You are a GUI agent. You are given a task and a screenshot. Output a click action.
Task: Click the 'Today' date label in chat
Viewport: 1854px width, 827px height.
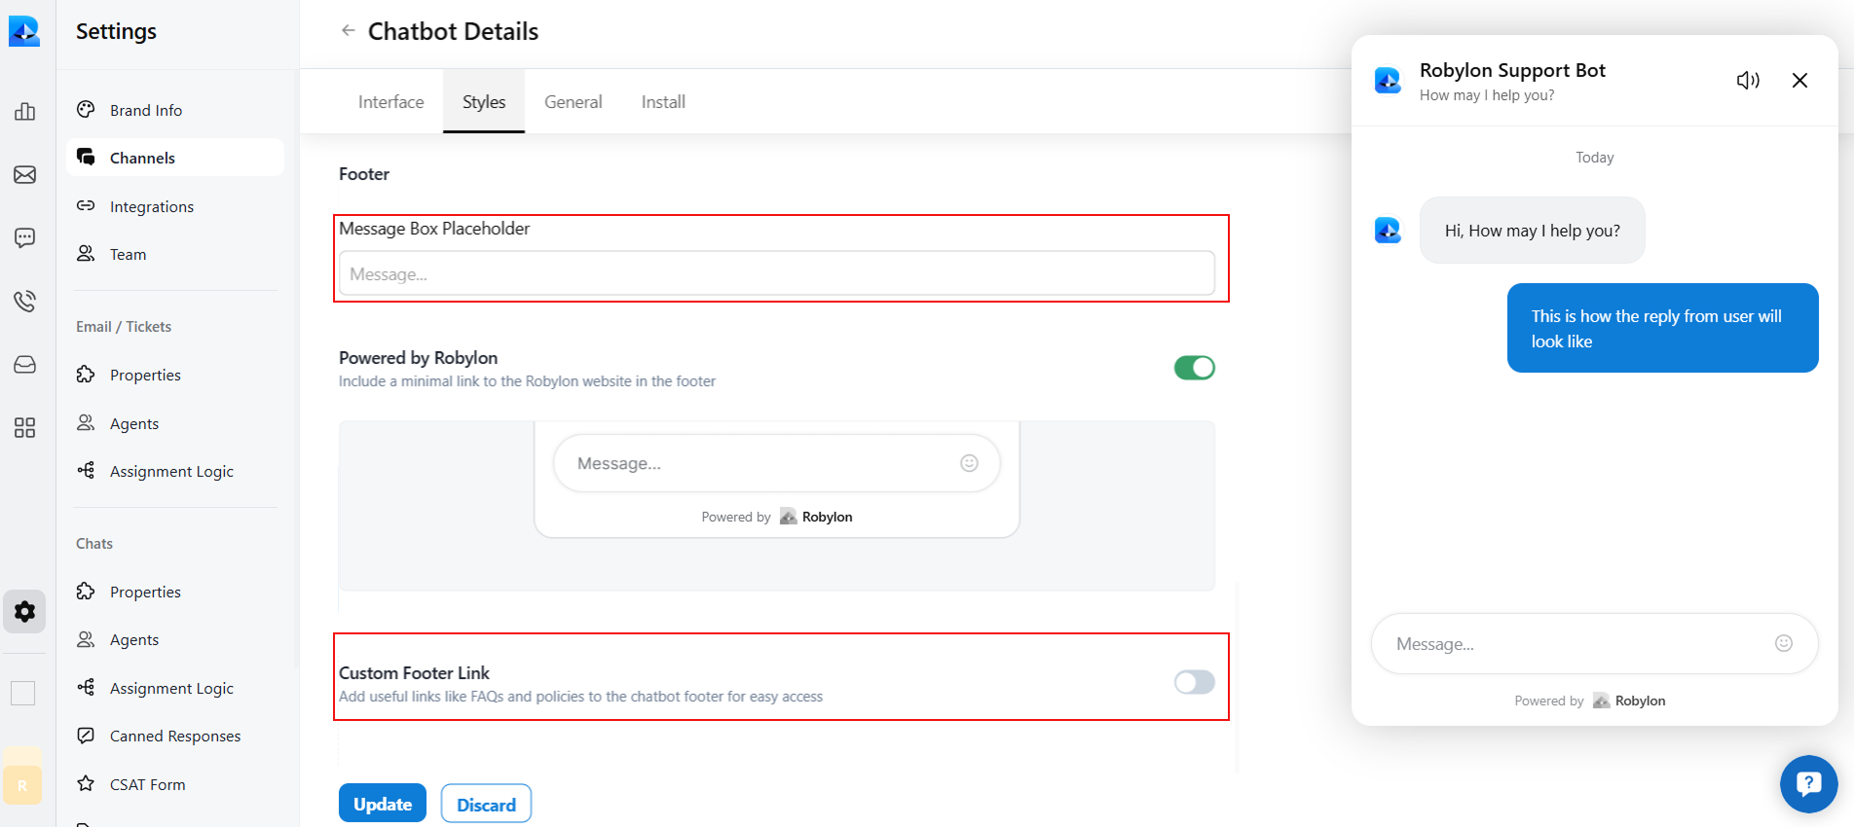pyautogui.click(x=1595, y=158)
